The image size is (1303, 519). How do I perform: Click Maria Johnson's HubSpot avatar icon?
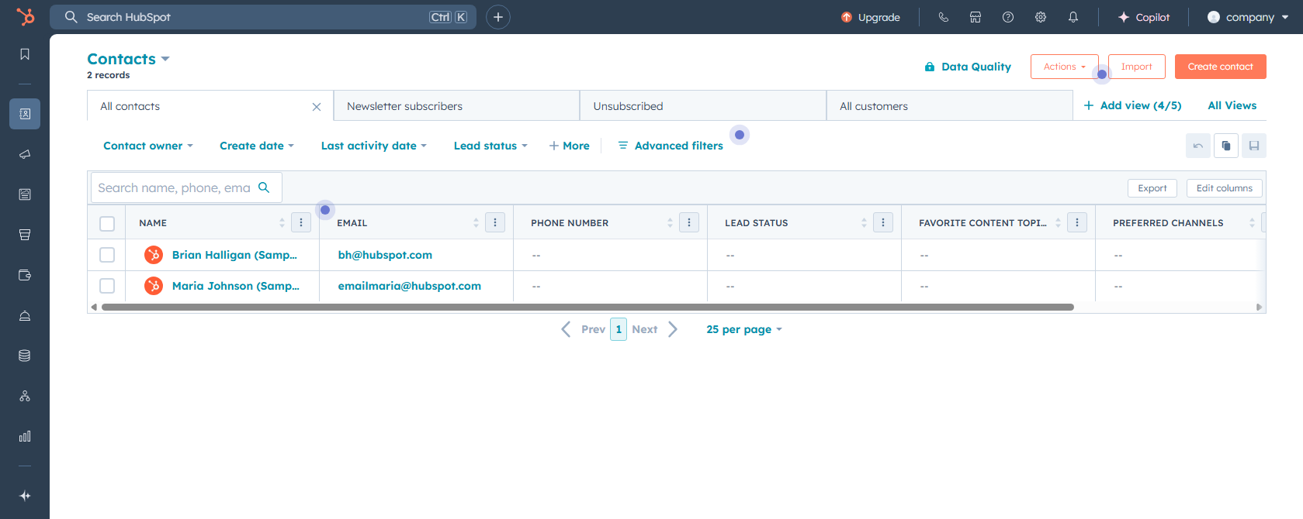(154, 286)
